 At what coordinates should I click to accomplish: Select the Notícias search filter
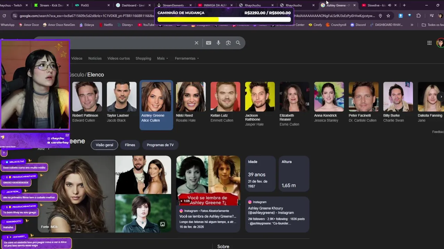point(95,58)
